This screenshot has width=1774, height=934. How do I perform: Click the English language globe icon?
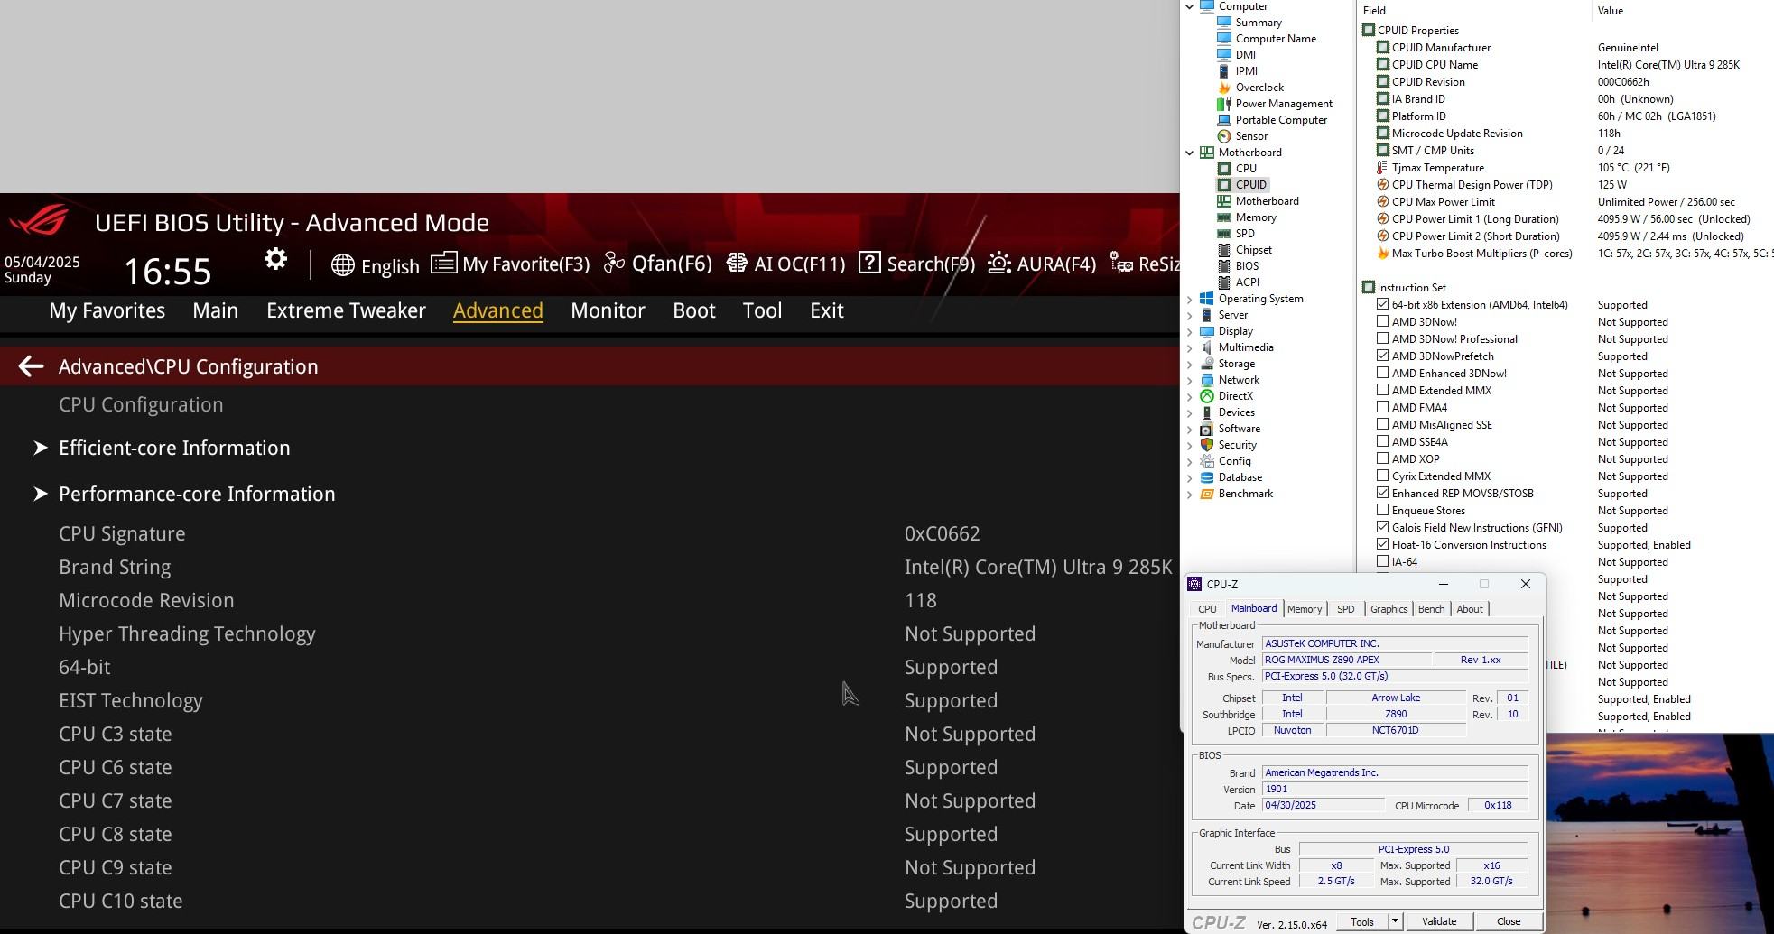pyautogui.click(x=342, y=265)
